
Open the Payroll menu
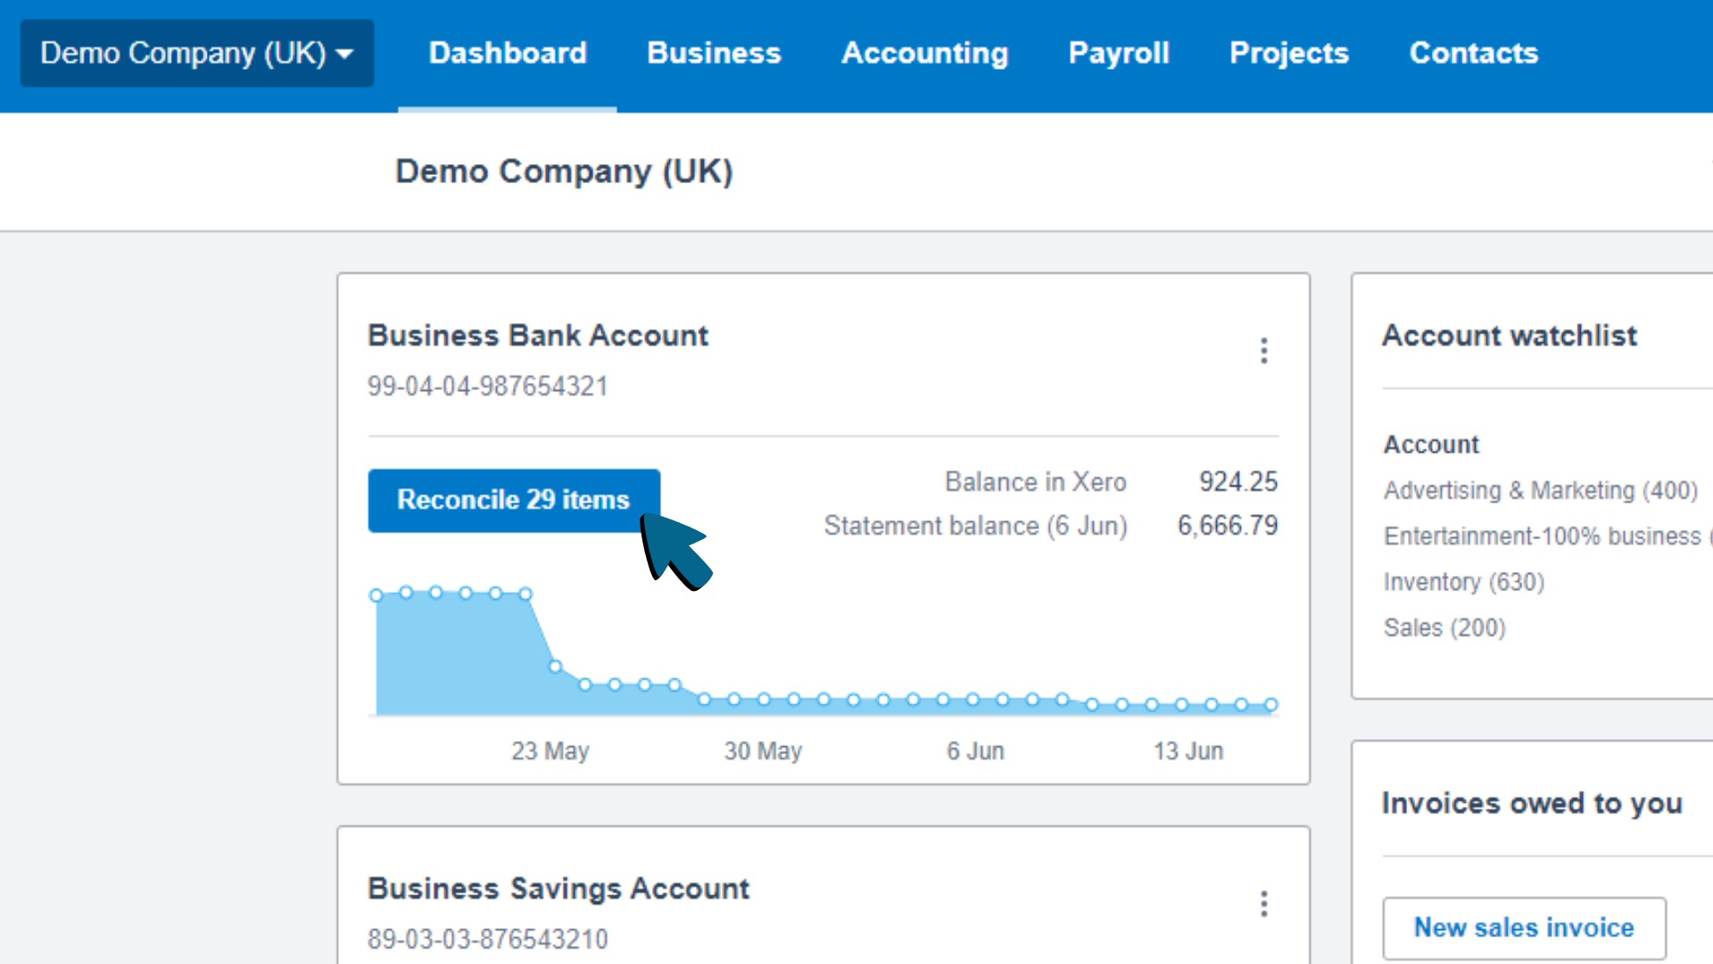click(x=1119, y=54)
